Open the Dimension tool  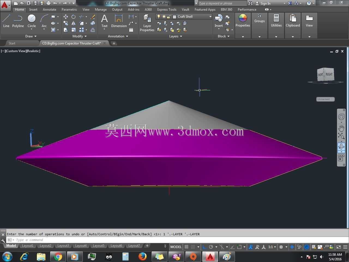[x=119, y=21]
